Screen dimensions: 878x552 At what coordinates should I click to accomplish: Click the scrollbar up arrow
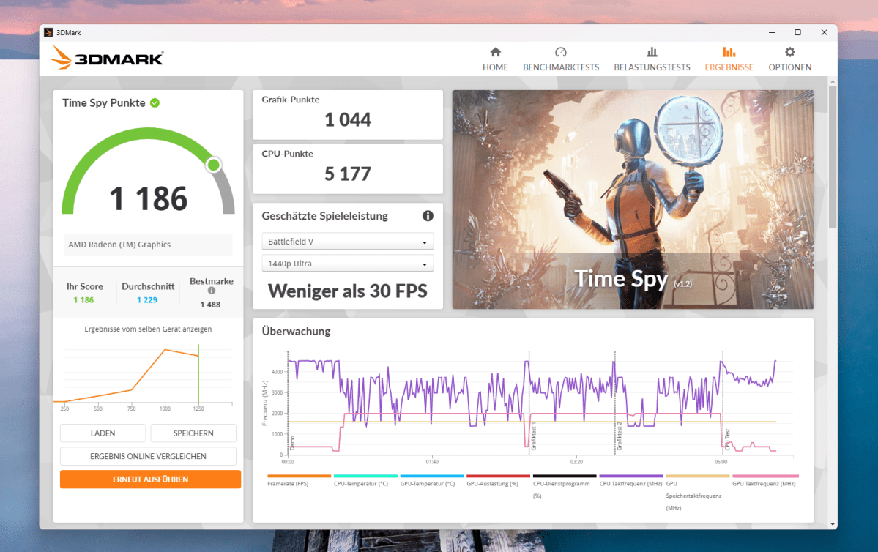pos(833,81)
